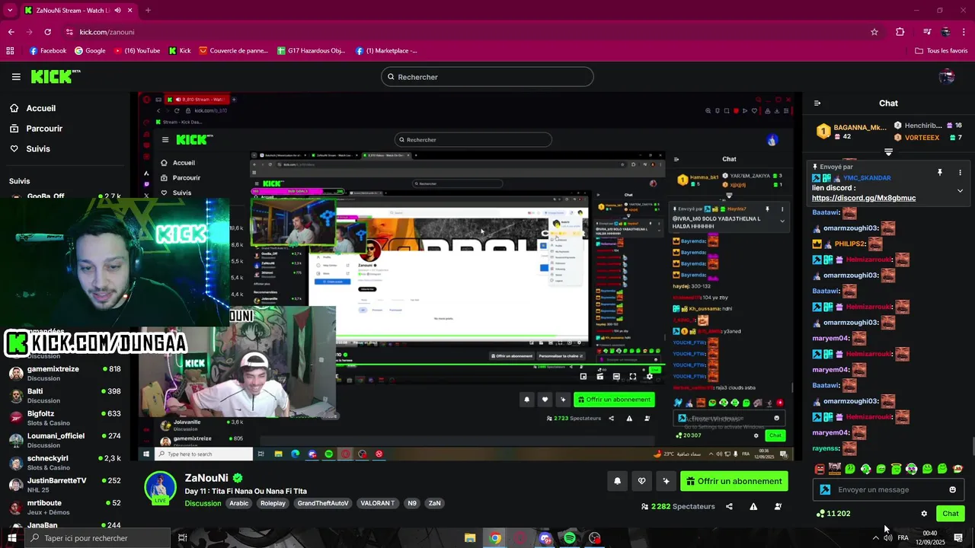View site information icon in address bar
Image resolution: width=975 pixels, height=548 pixels.
pos(69,32)
